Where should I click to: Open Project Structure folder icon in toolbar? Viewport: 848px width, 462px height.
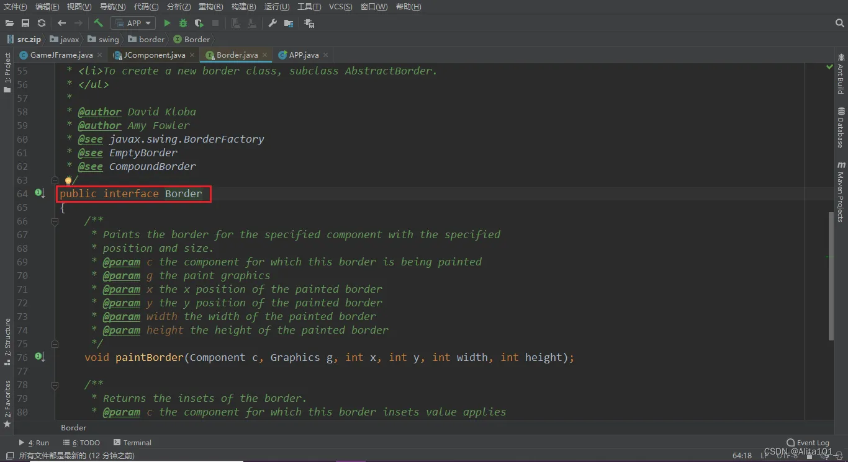pos(288,23)
